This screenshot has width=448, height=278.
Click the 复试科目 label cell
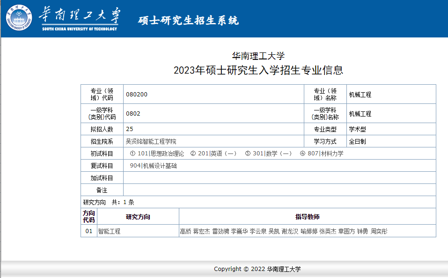point(102,166)
